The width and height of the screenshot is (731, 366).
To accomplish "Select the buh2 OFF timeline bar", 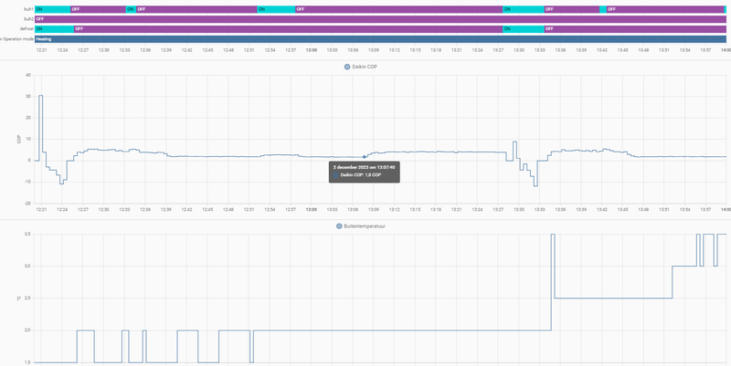I will [380, 19].
